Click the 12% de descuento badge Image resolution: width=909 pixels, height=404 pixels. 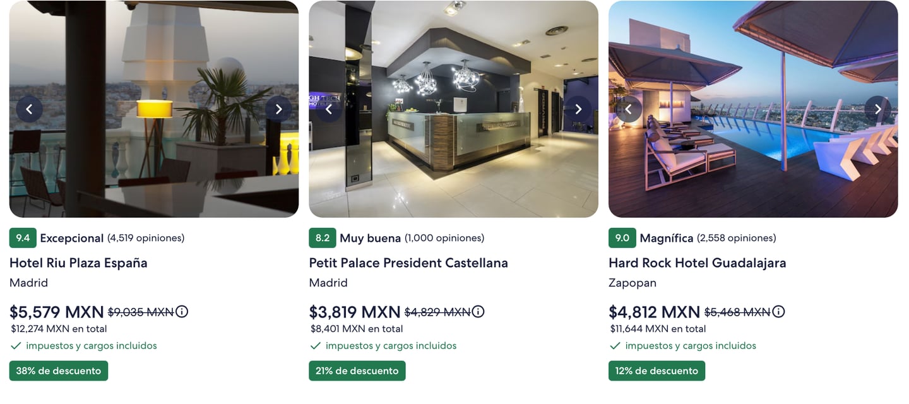tap(656, 371)
